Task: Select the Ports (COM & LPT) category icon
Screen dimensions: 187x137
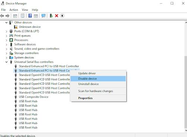Action: pyautogui.click(x=11, y=31)
